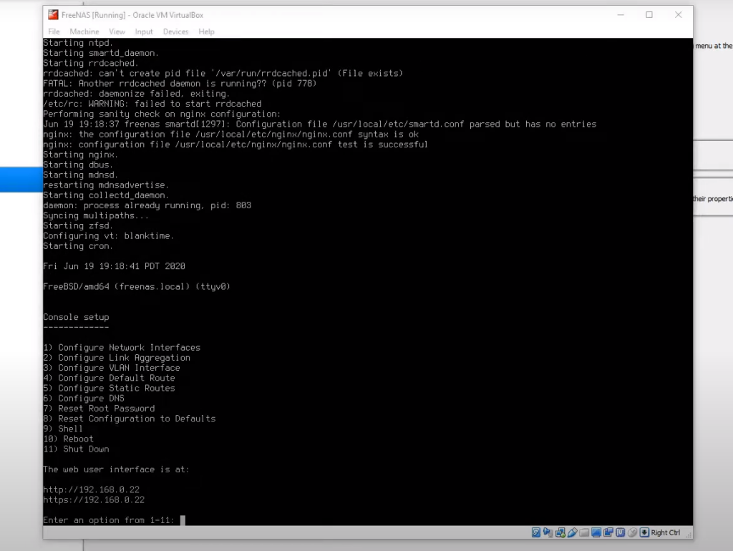The image size is (733, 551).
Task: Expand the View menu
Action: (x=117, y=31)
